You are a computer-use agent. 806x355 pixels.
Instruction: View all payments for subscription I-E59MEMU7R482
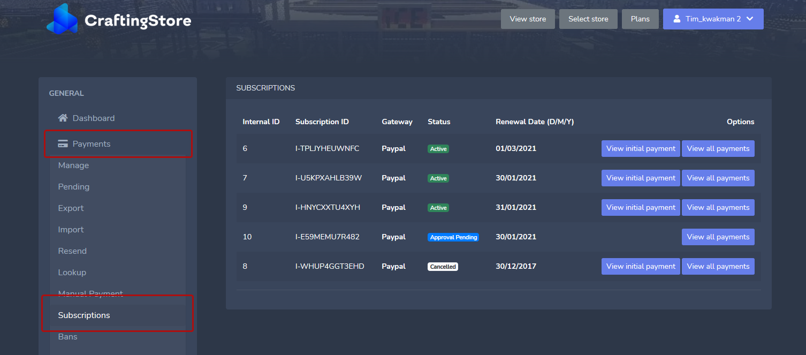point(718,237)
